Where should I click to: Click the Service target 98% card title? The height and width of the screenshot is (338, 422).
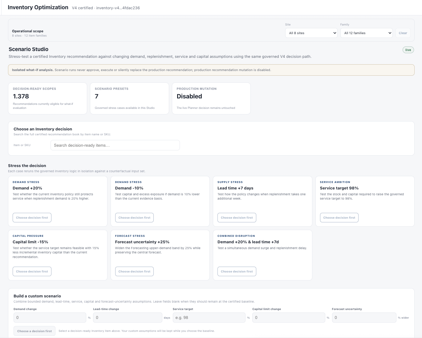click(x=339, y=188)
